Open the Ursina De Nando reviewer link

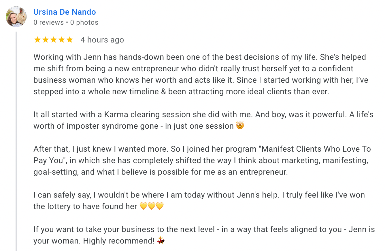point(65,12)
